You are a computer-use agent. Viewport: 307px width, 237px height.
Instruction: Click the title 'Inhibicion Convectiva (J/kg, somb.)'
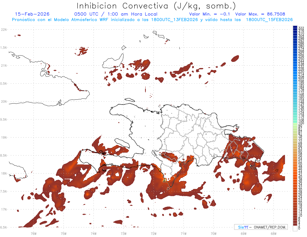click(x=156, y=6)
